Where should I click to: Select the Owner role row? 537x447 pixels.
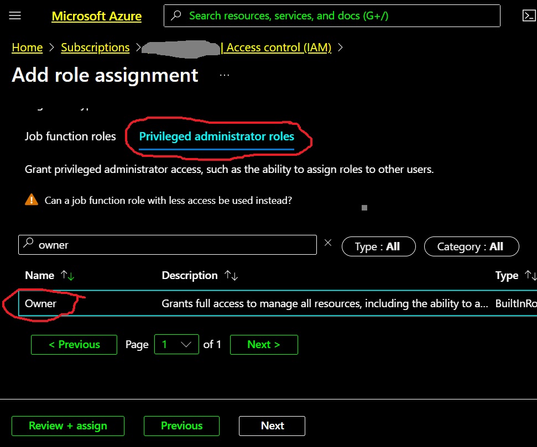tap(278, 303)
